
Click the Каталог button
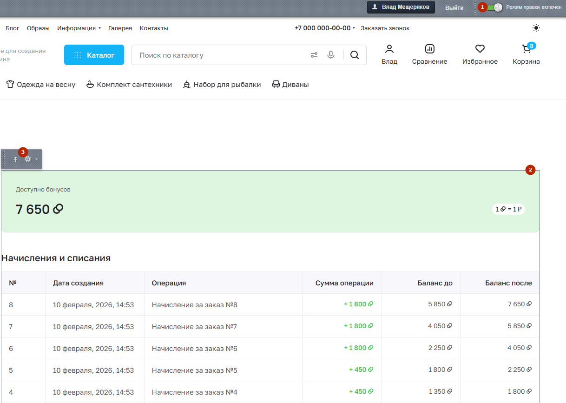[94, 55]
